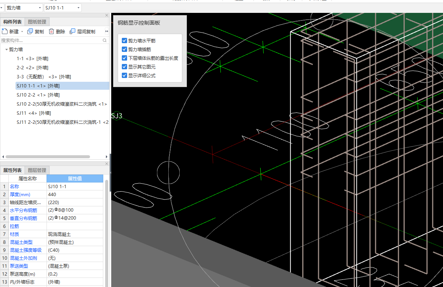The image size is (443, 287).
Task: Click the 属性值 column header
Action: pos(75,178)
